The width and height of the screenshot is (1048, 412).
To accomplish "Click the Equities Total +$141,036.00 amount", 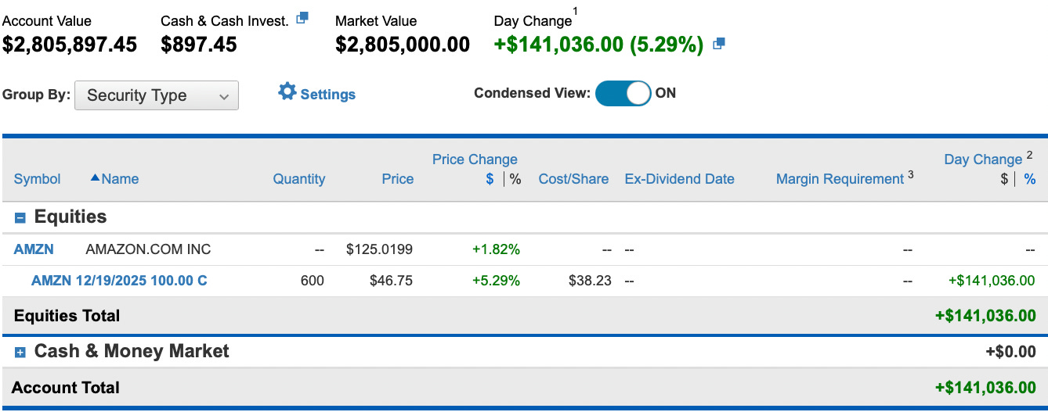I will click(x=985, y=316).
